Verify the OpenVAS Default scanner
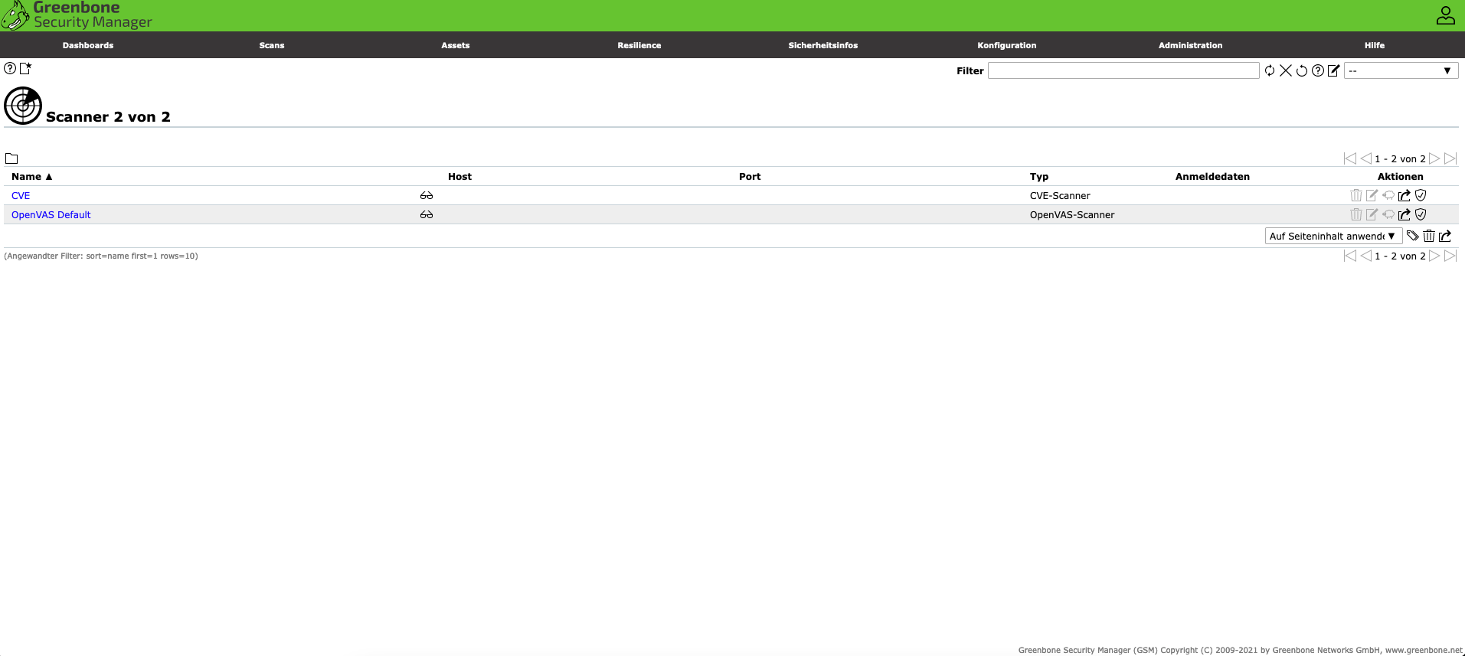This screenshot has height=656, width=1465. point(1421,214)
